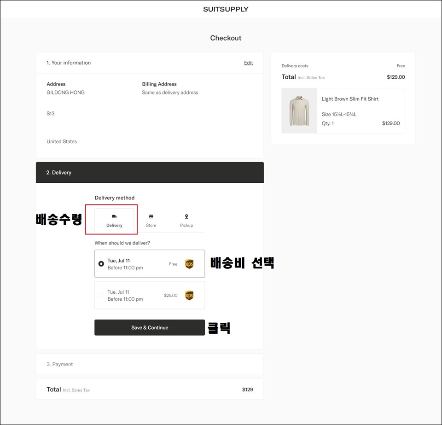The image size is (442, 425).
Task: Click the Save & Continue button
Action: [150, 327]
